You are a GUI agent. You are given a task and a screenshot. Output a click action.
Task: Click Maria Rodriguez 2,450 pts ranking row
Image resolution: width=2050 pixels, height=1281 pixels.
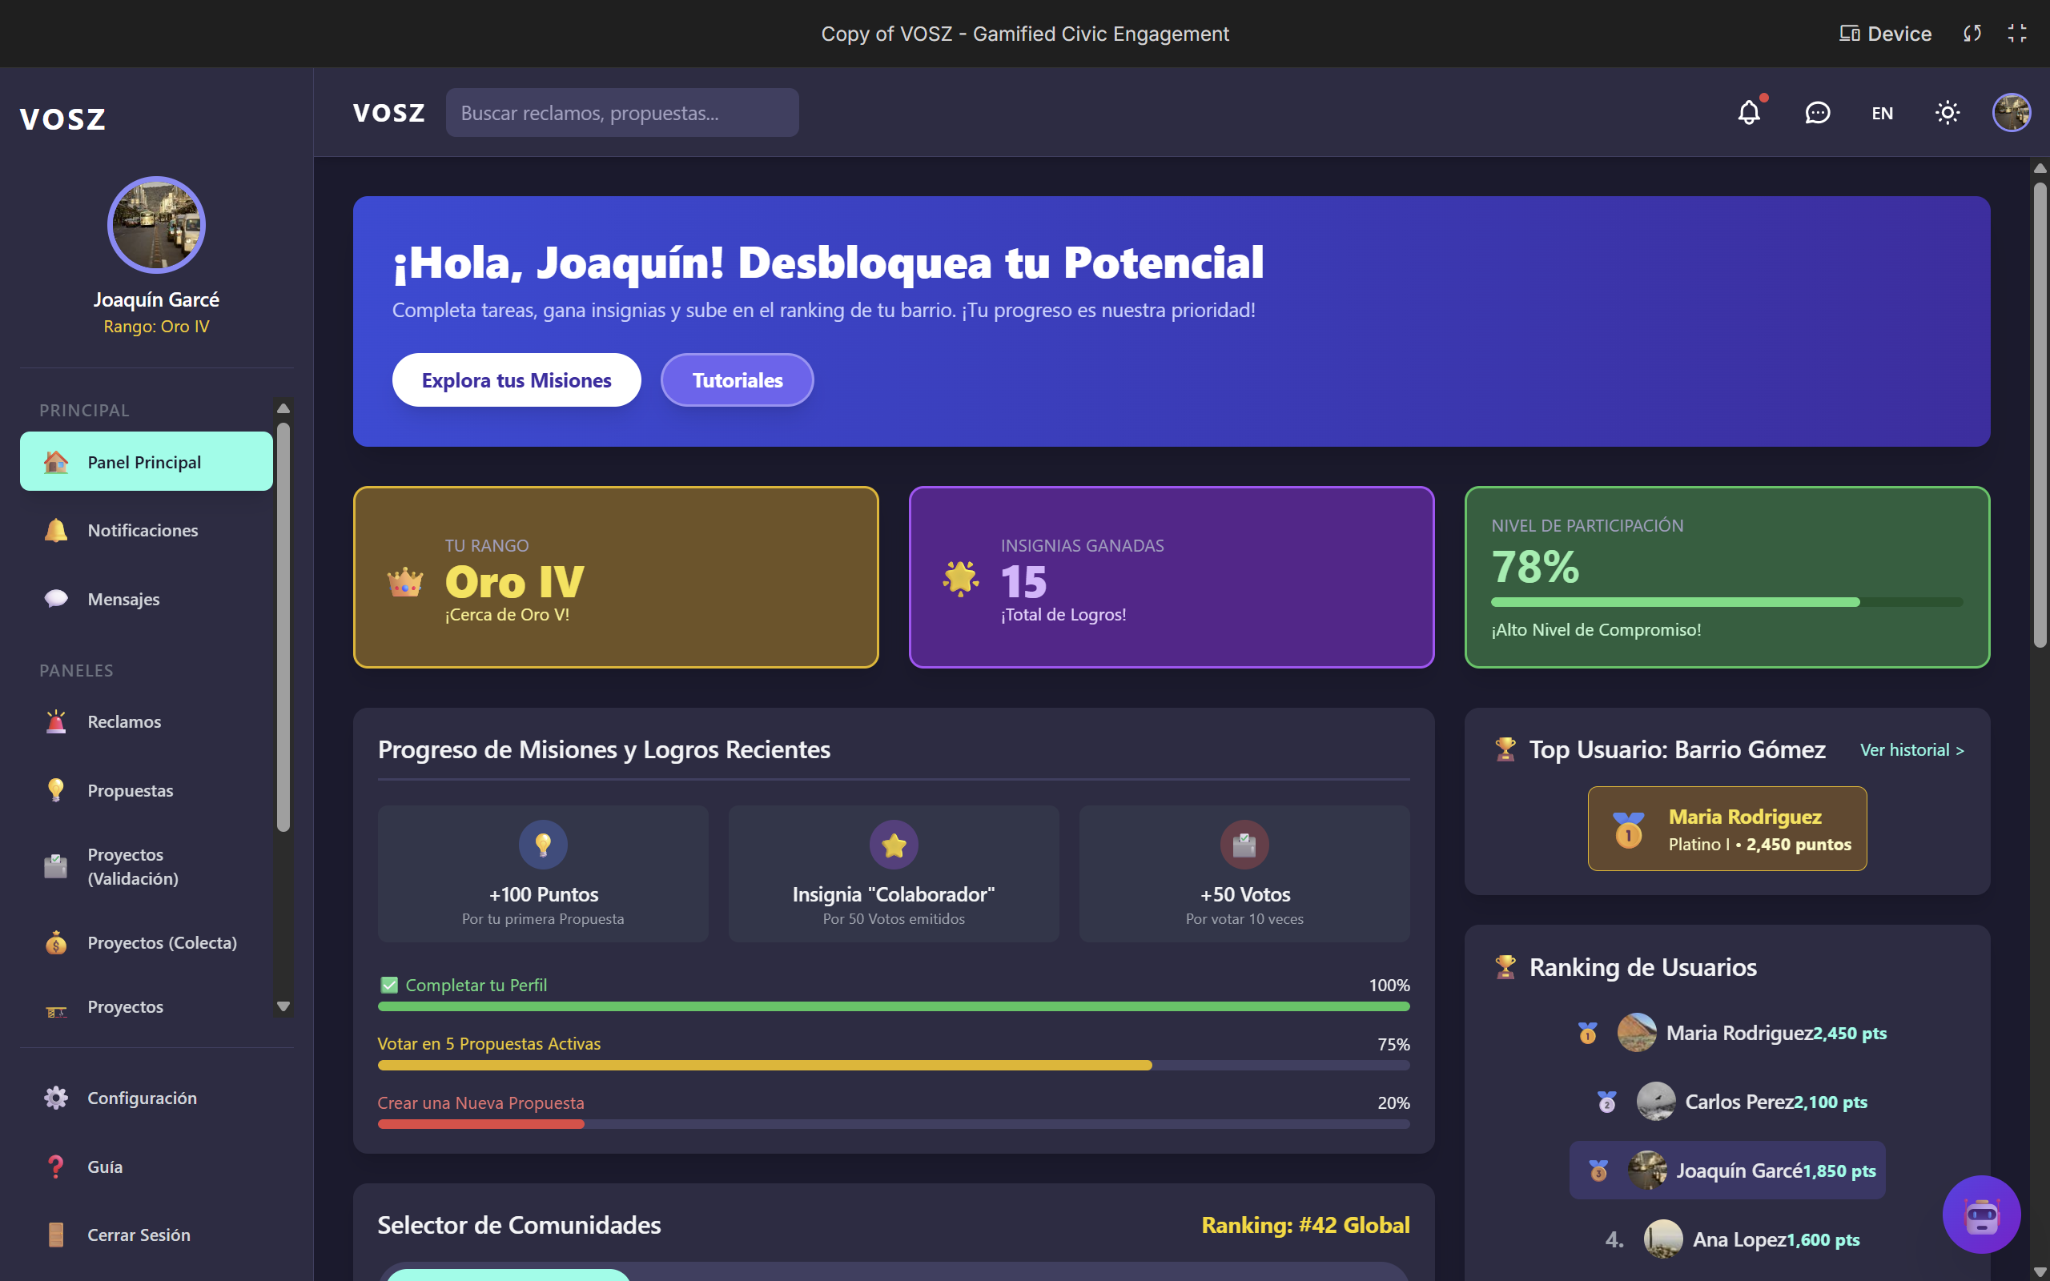point(1726,1033)
